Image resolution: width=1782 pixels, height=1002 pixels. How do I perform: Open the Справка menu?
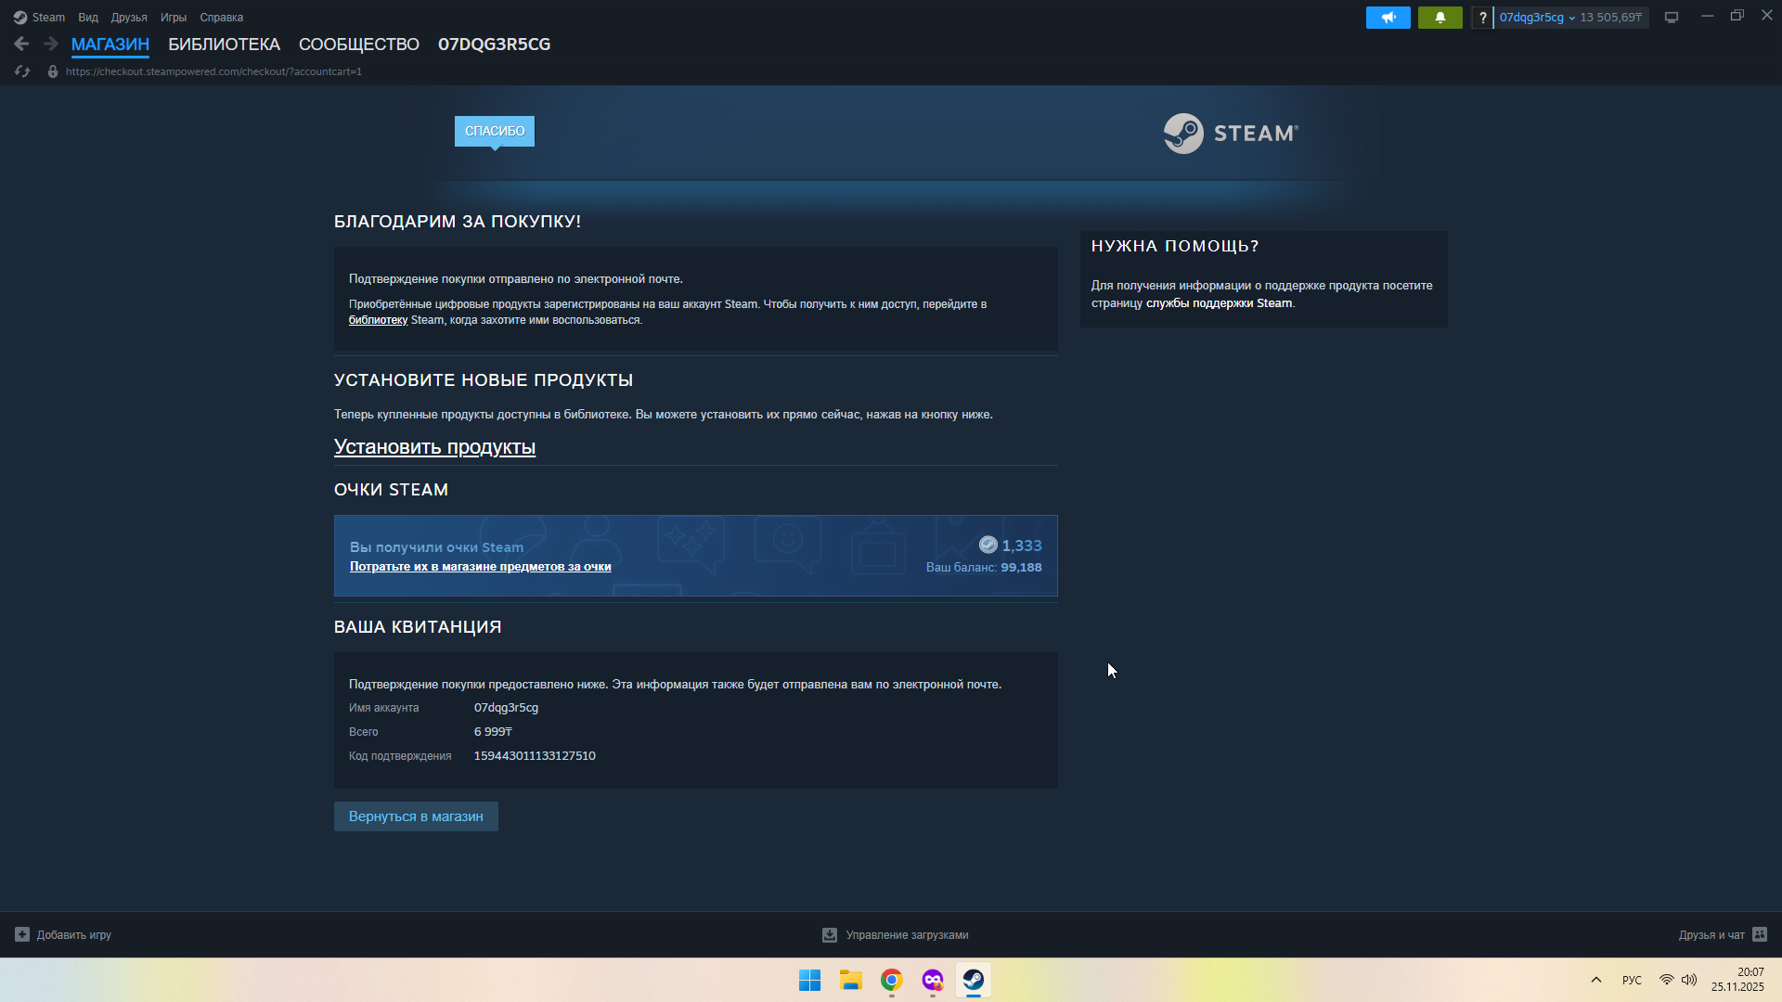point(221,18)
